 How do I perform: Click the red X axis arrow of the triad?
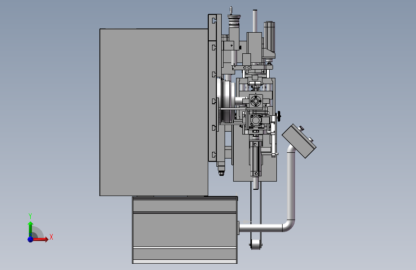(40, 239)
